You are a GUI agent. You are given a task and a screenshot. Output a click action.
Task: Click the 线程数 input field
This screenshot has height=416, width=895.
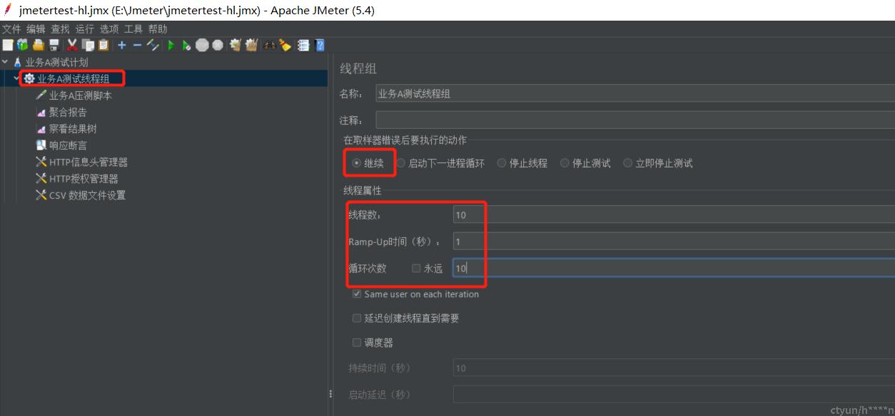[x=674, y=214]
